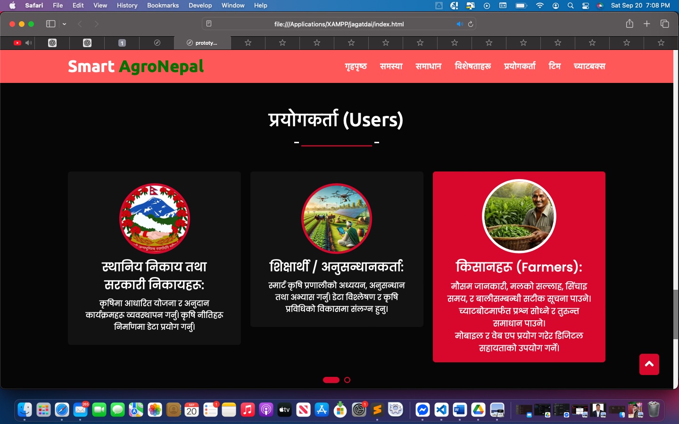This screenshot has height=424, width=679.
Task: Show the tab overview
Action: pos(664,24)
